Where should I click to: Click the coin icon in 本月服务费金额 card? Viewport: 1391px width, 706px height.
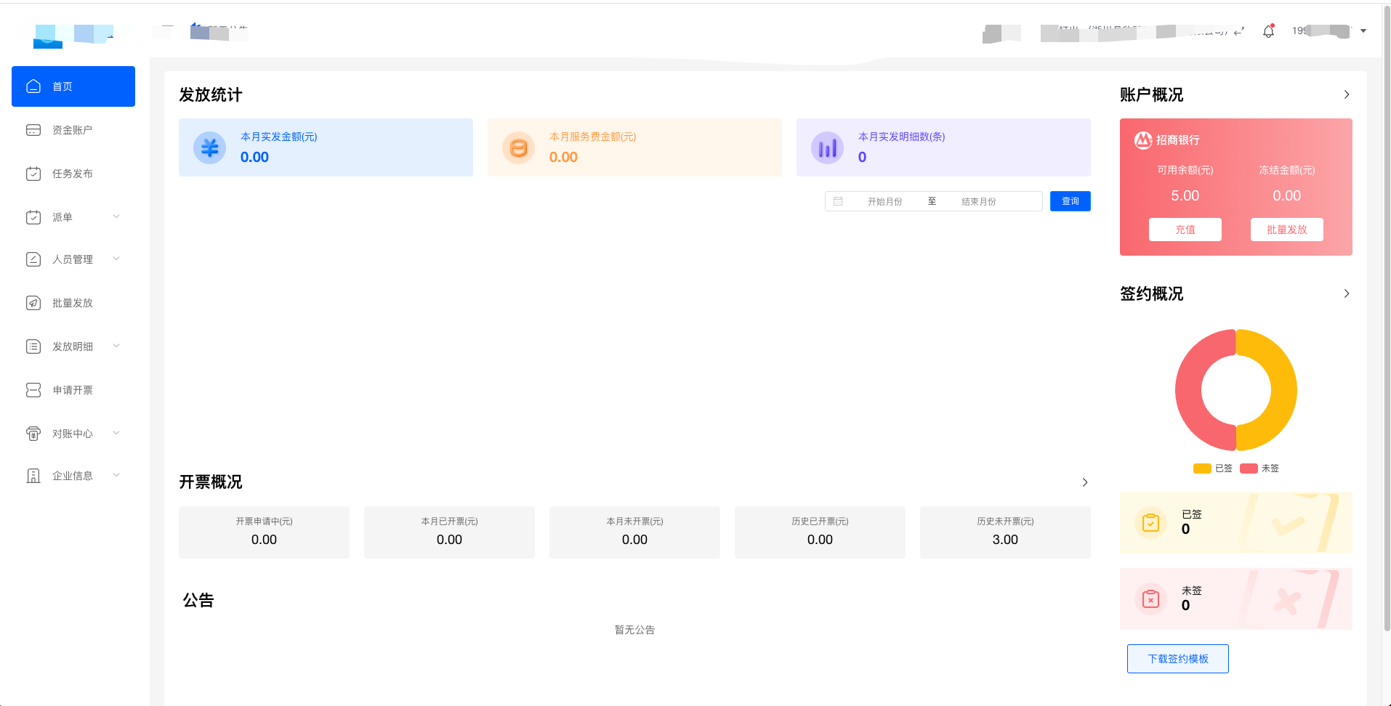518,148
